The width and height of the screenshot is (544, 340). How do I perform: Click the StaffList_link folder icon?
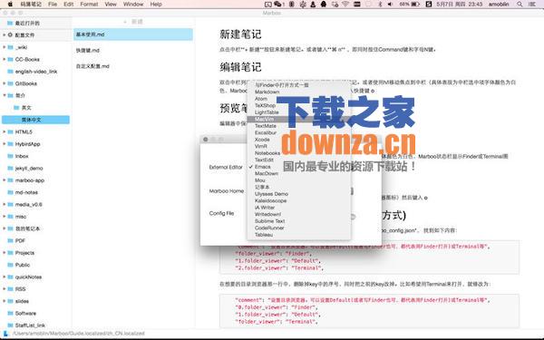click(x=10, y=325)
